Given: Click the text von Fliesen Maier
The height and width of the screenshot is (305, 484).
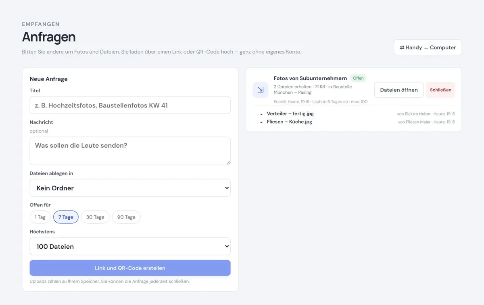Looking at the screenshot, I should point(414,122).
